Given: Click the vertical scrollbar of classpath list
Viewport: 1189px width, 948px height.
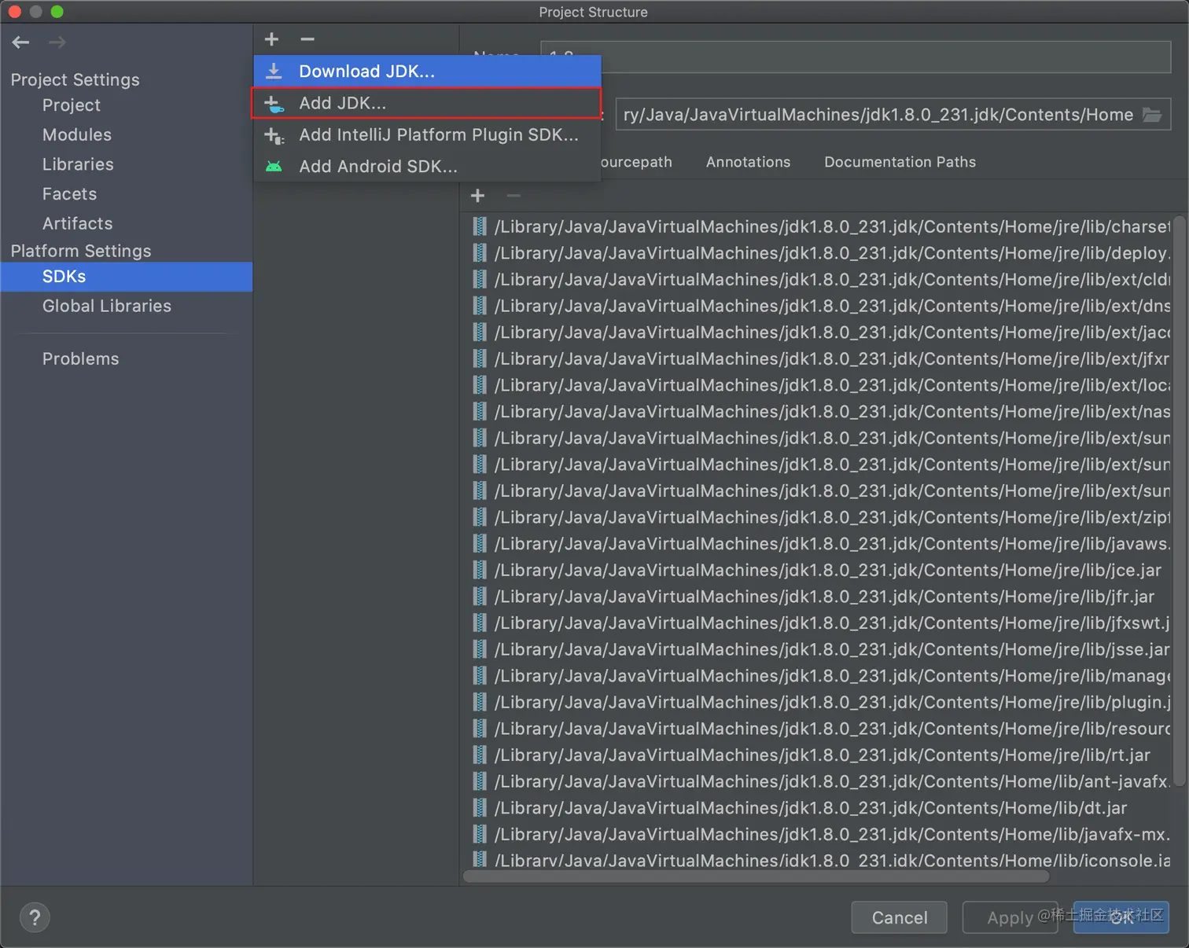Looking at the screenshot, I should [x=1180, y=502].
